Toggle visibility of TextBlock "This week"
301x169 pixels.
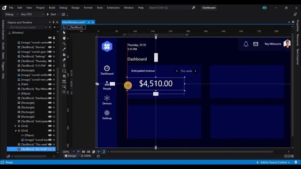(50, 144)
